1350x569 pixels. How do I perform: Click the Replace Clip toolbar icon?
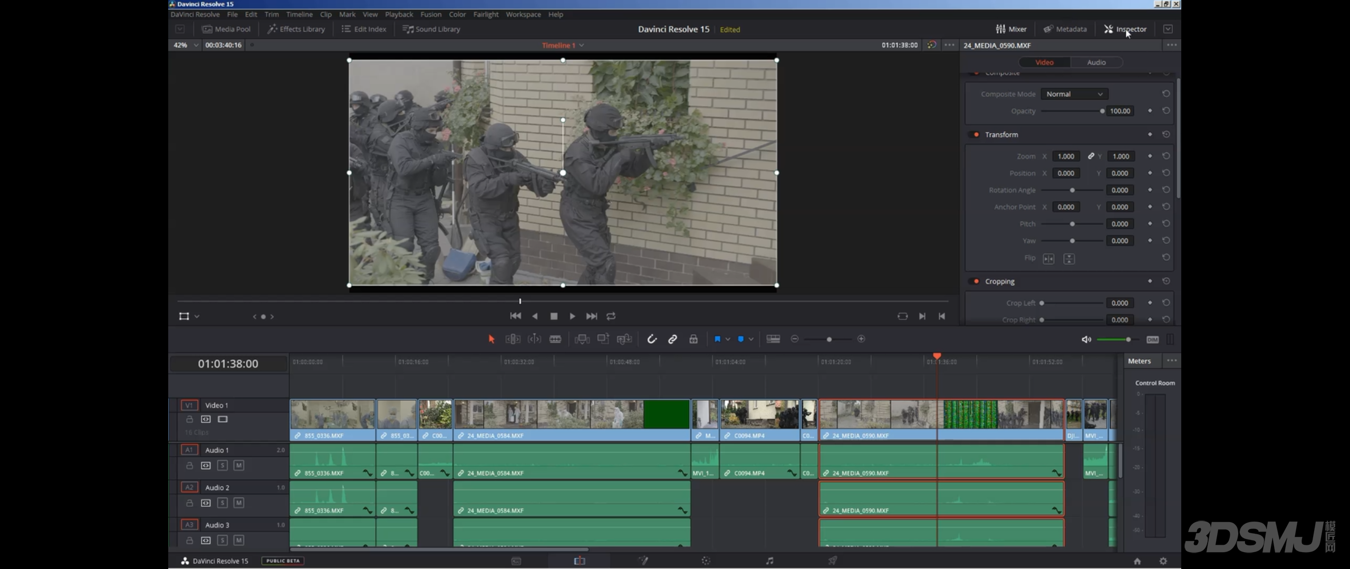pos(624,339)
